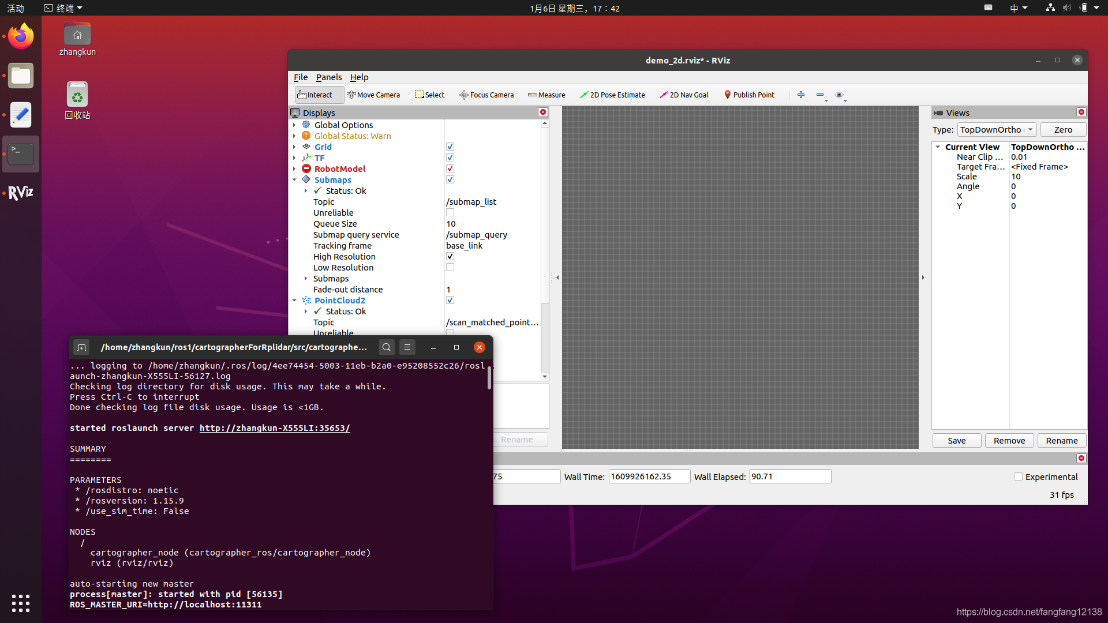Viewport: 1108px width, 623px height.
Task: Open the Show Applications grid
Action: coord(21,603)
